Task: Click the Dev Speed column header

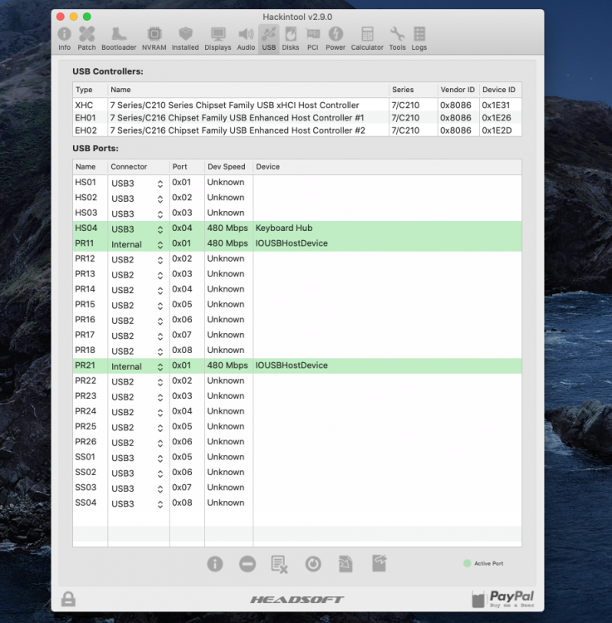Action: 228,166
